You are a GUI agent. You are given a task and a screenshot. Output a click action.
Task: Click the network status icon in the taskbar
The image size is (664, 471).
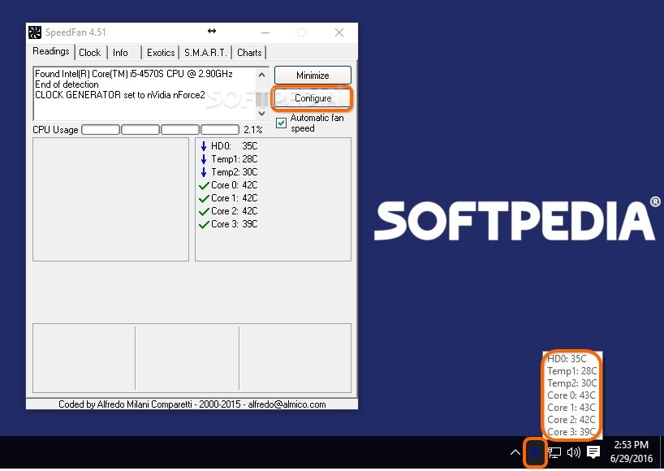(554, 452)
